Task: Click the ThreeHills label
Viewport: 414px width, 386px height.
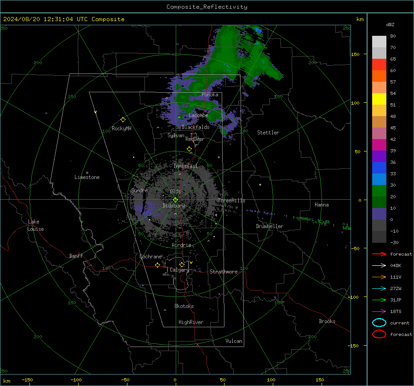Action: tap(231, 201)
